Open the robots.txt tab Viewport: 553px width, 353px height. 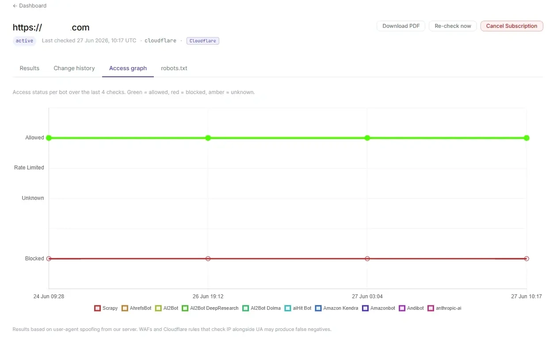(x=174, y=68)
